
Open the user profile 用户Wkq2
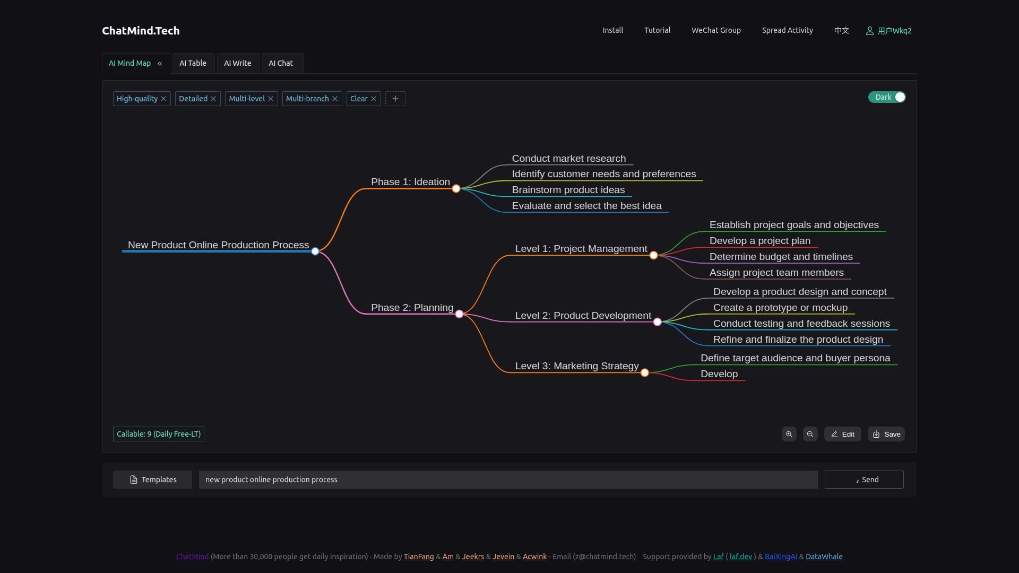(889, 31)
